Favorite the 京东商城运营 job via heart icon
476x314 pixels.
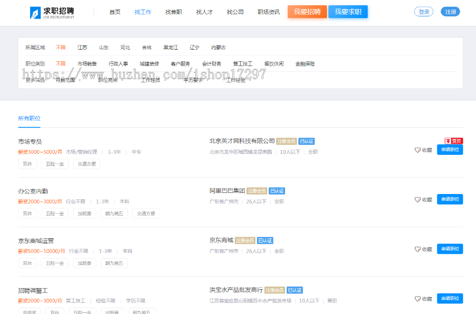(418, 250)
